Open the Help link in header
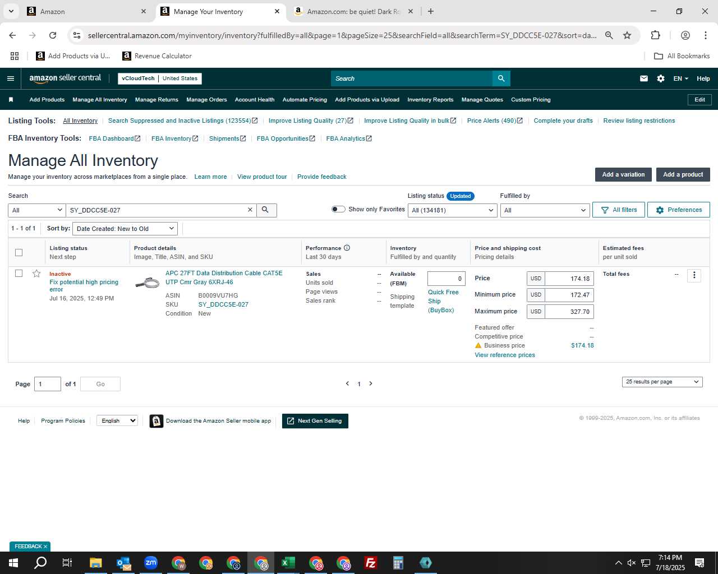The height and width of the screenshot is (574, 718). pyautogui.click(x=703, y=78)
